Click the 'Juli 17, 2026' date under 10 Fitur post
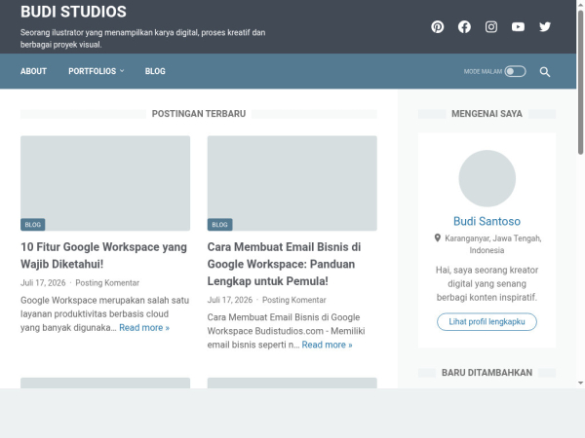585x438 pixels. coord(43,283)
